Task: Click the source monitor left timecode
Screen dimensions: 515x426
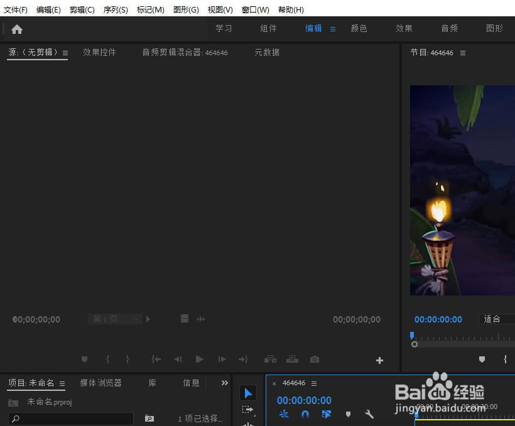Action: coord(36,319)
